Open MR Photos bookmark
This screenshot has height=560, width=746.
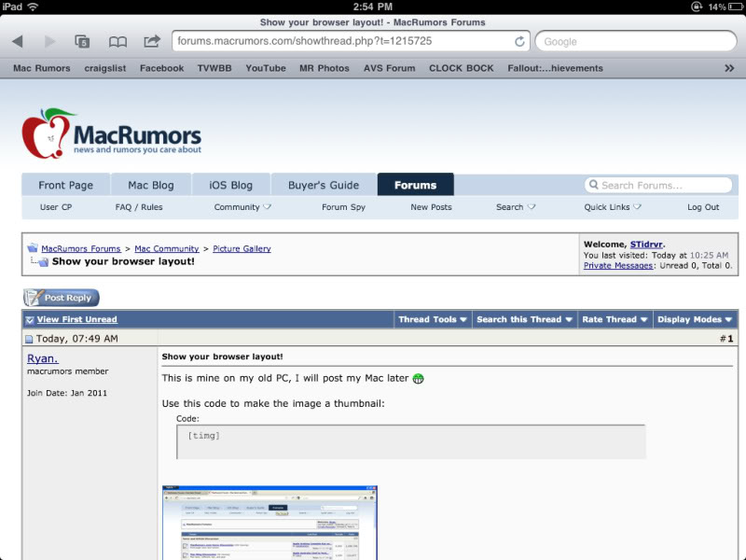(x=325, y=68)
